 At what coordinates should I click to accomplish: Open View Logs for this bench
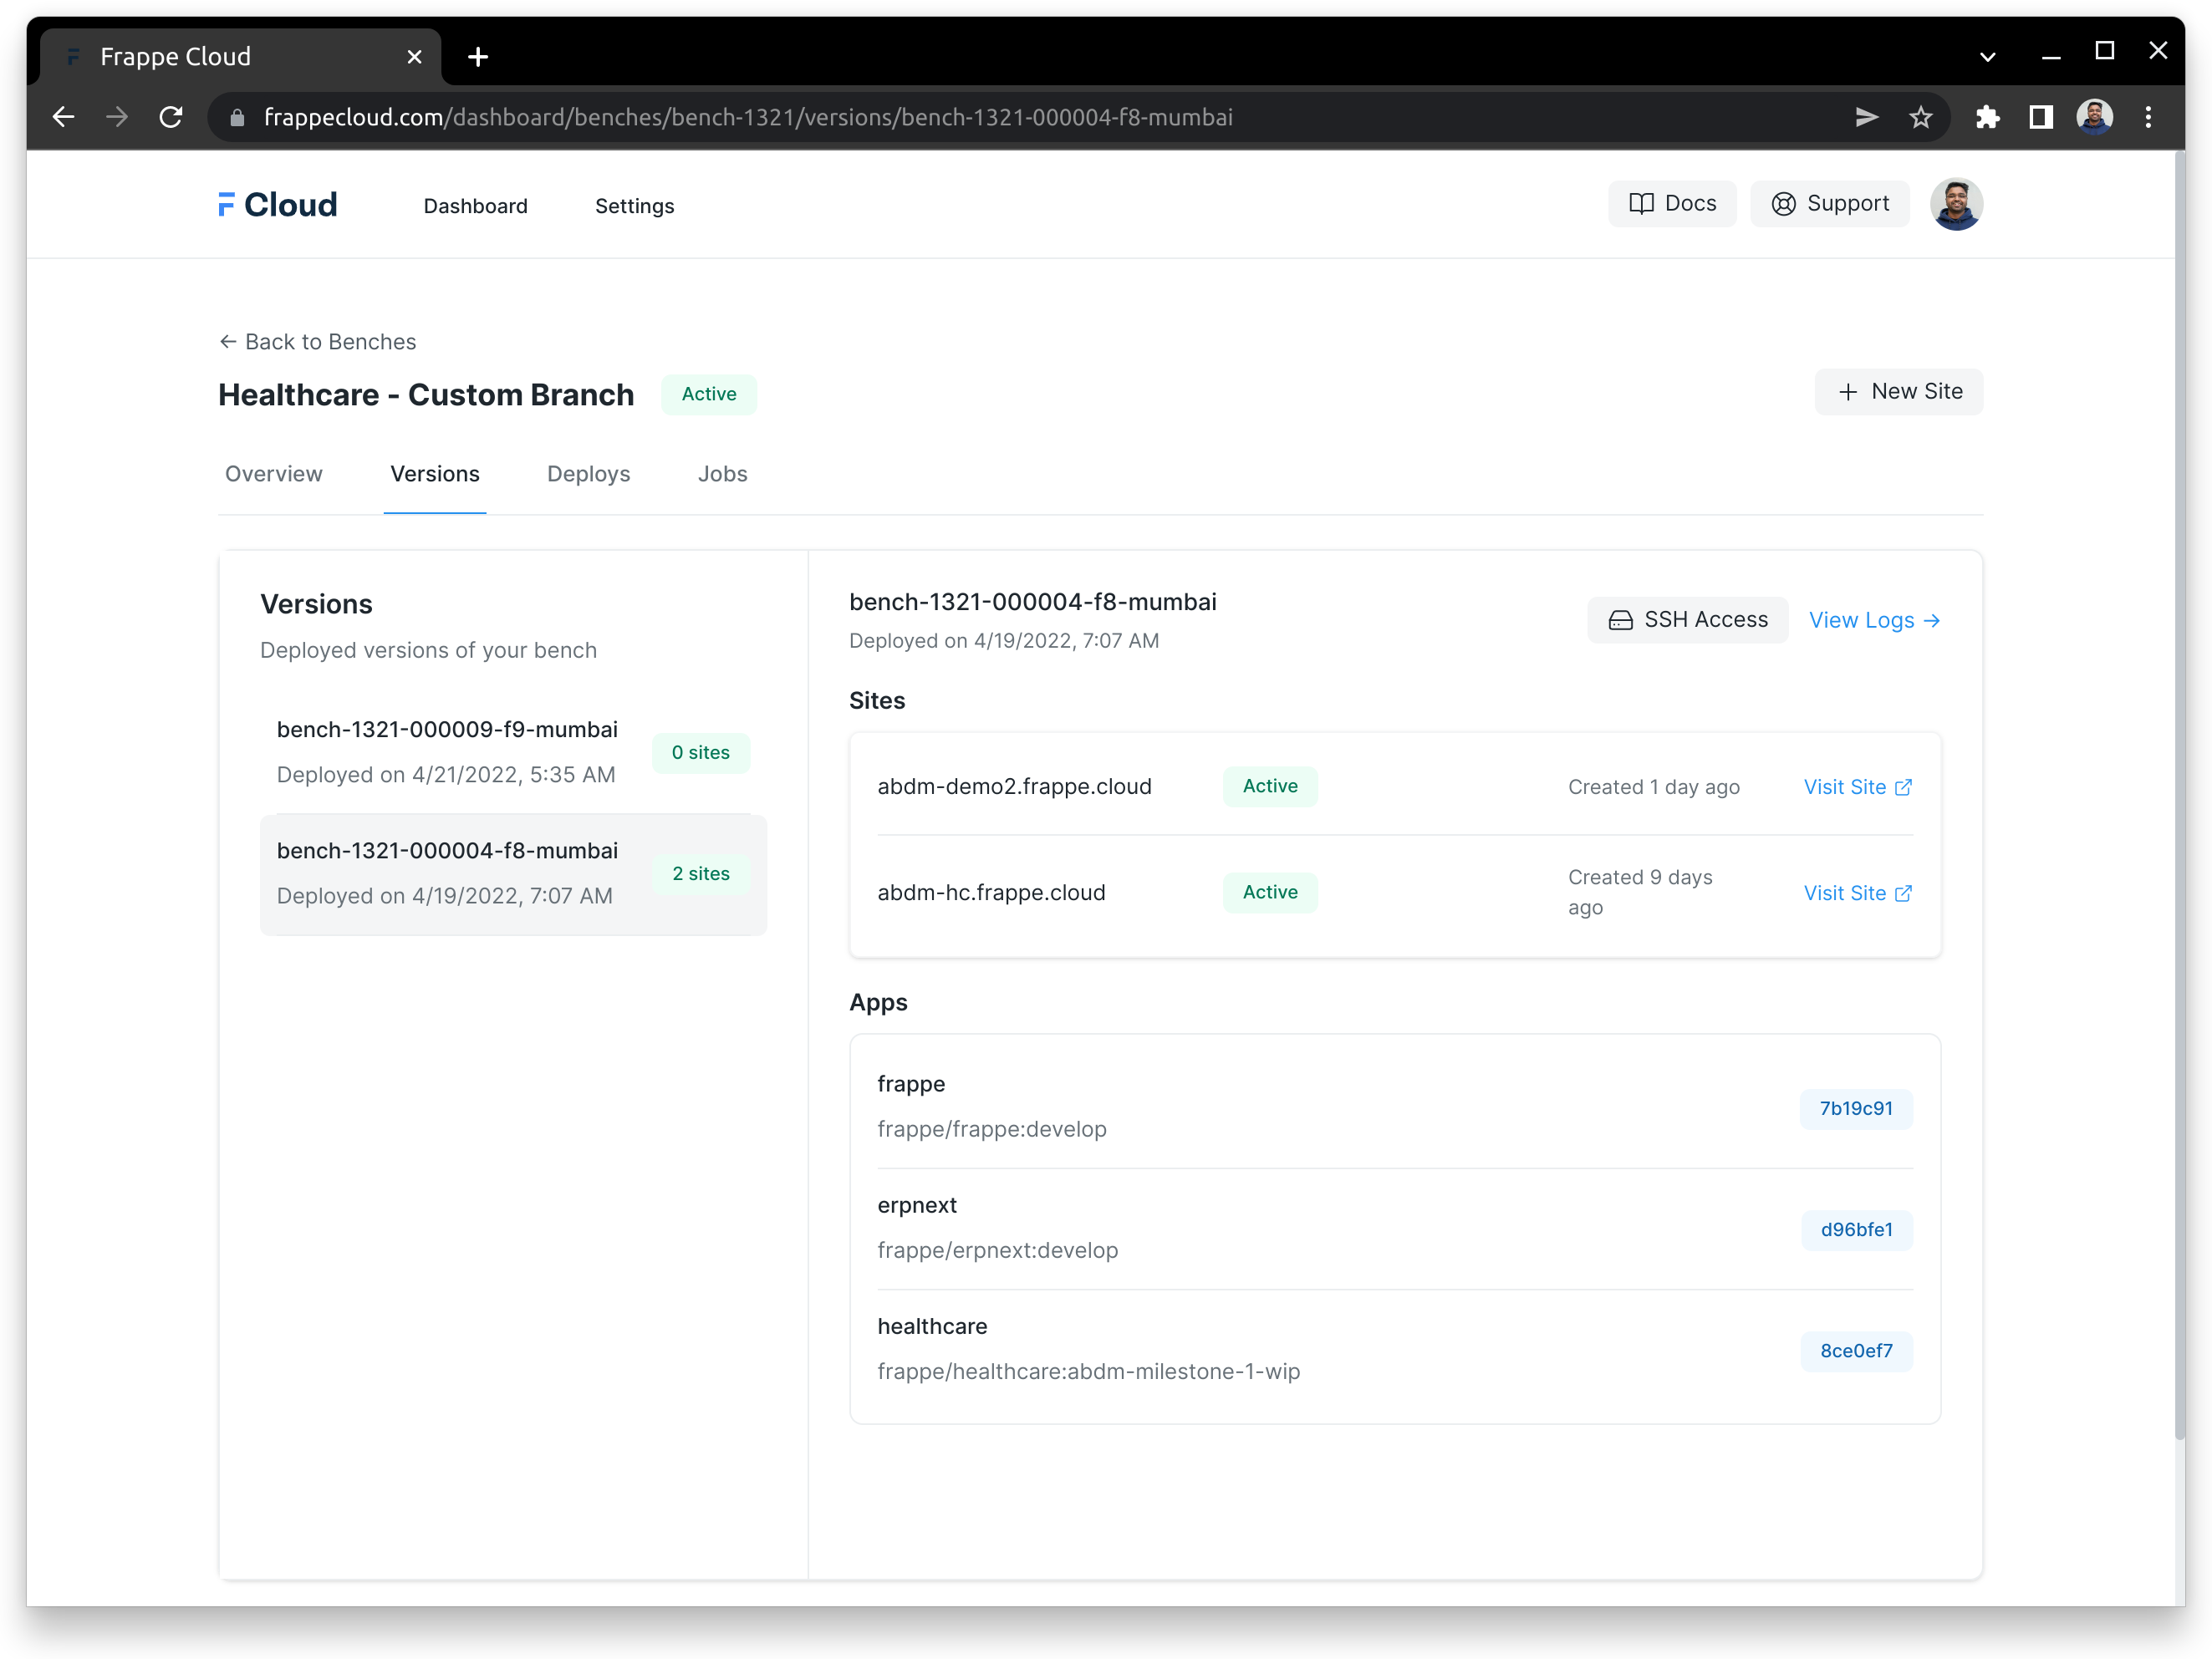(x=1873, y=620)
